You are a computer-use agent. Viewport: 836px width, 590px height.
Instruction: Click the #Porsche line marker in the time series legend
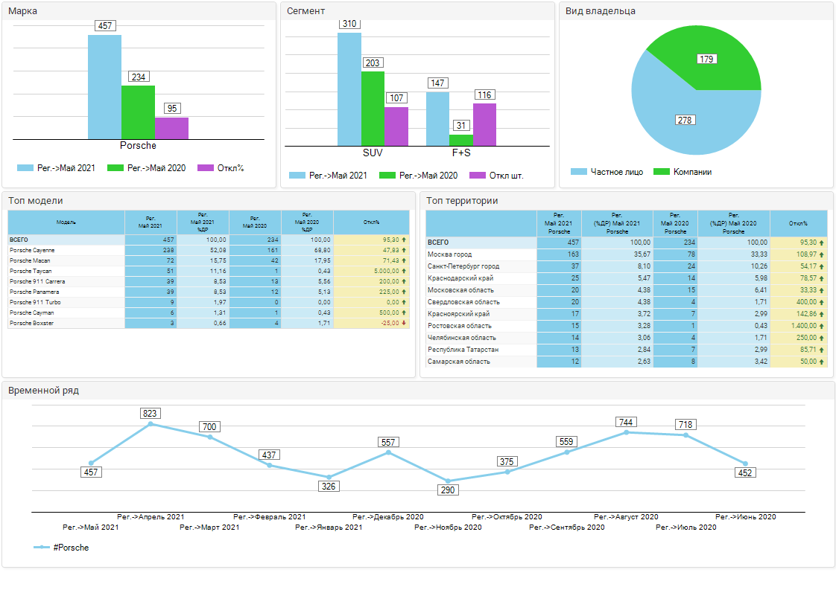point(42,548)
